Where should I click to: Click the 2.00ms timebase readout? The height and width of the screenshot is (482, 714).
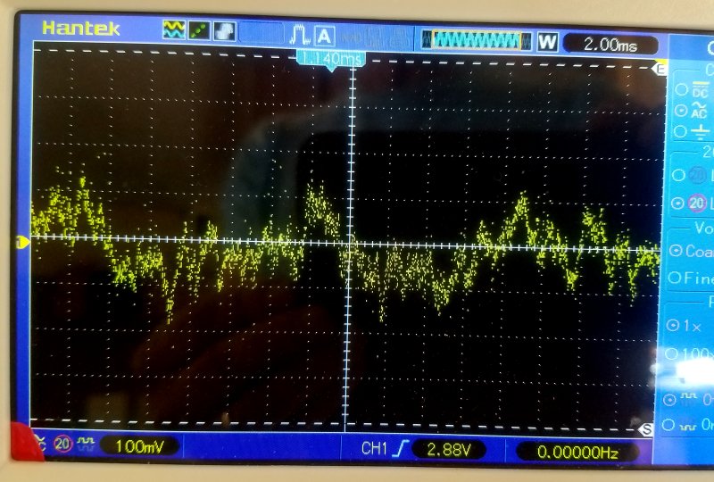click(x=610, y=44)
